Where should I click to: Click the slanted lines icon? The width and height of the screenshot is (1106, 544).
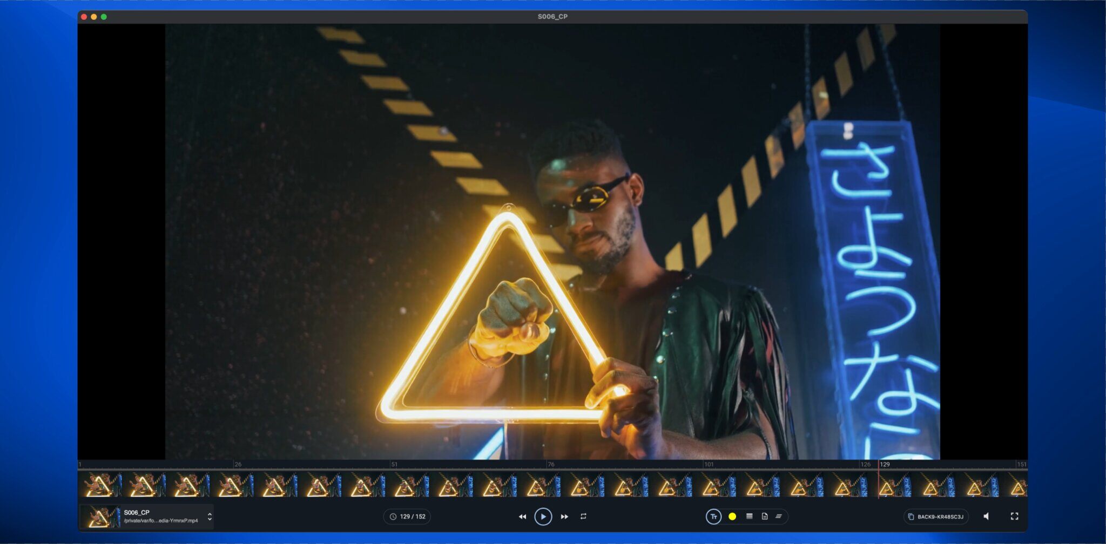coord(779,516)
